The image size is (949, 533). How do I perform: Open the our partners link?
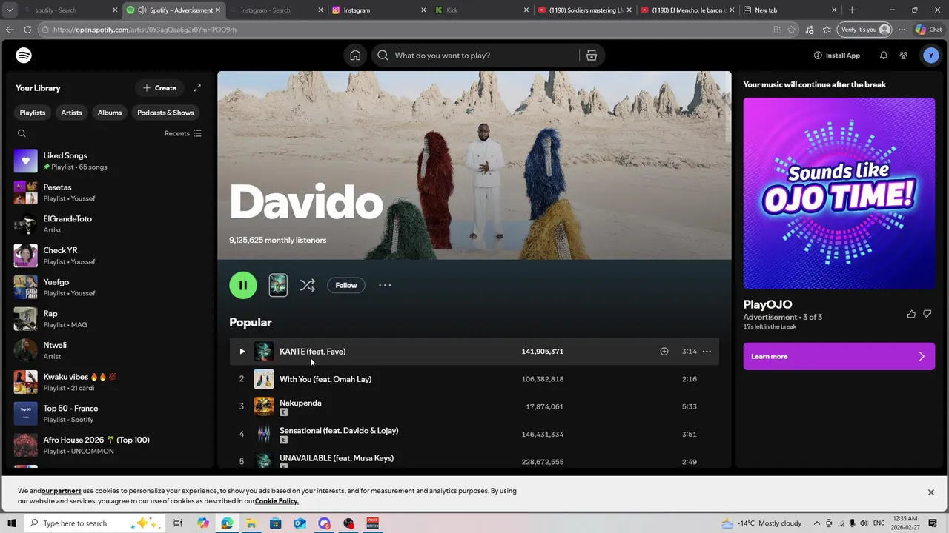(62, 491)
